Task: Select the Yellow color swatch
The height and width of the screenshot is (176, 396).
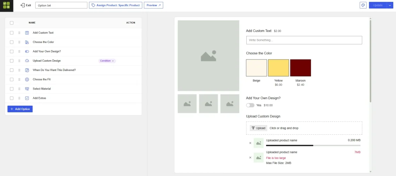Action: click(278, 68)
